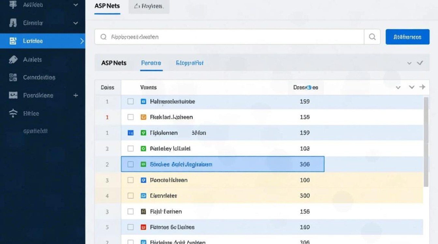438x244 pixels.
Task: Click the wifi icon next to Eftice
Action: click(13, 113)
